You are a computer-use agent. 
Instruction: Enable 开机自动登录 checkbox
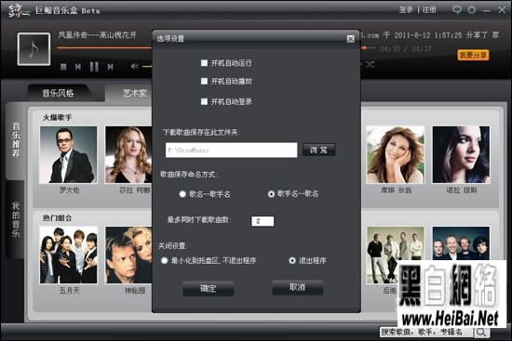204,101
